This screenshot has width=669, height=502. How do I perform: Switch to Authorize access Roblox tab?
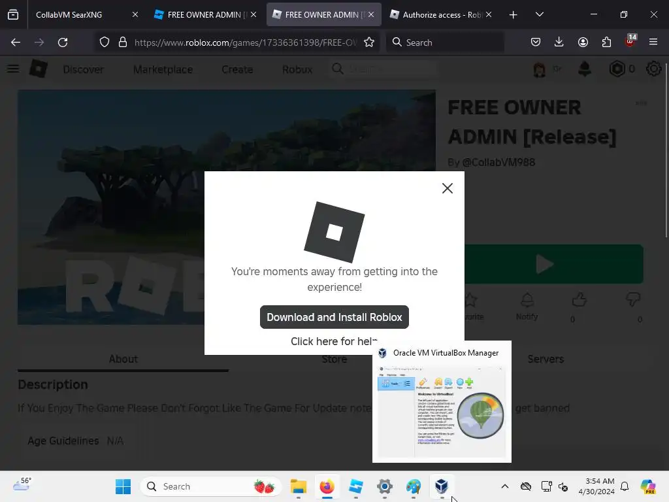[442, 14]
